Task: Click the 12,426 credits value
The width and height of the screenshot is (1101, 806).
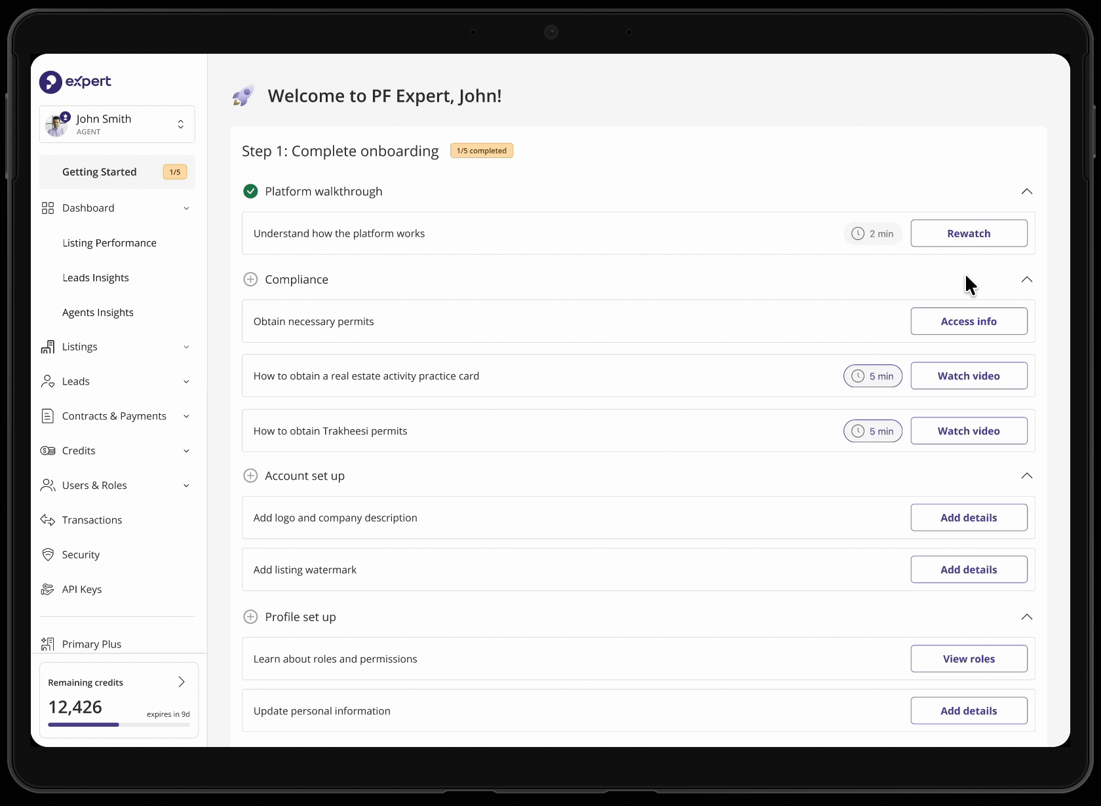Action: coord(75,707)
